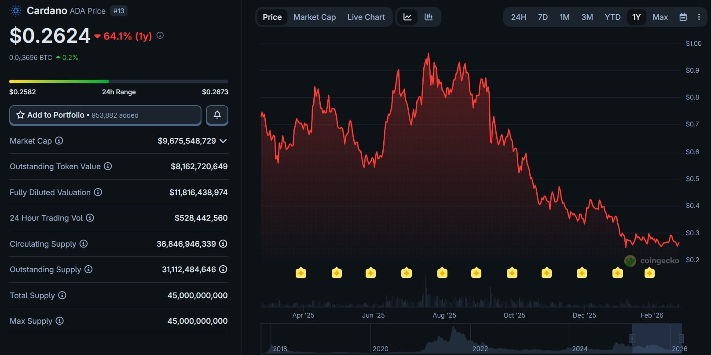The height and width of the screenshot is (355, 711).
Task: Switch to the Market Cap tab
Action: coord(314,17)
